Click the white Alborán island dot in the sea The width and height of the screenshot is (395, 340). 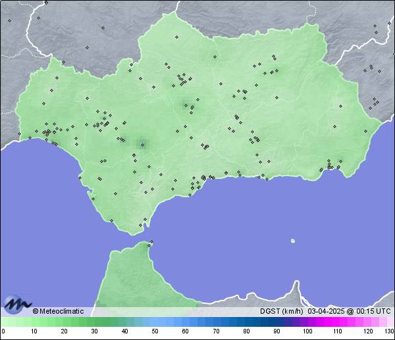click(293, 241)
